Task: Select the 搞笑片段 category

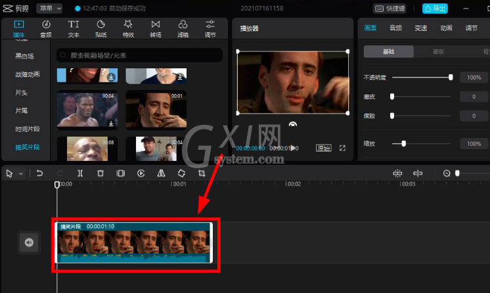Action: point(28,147)
